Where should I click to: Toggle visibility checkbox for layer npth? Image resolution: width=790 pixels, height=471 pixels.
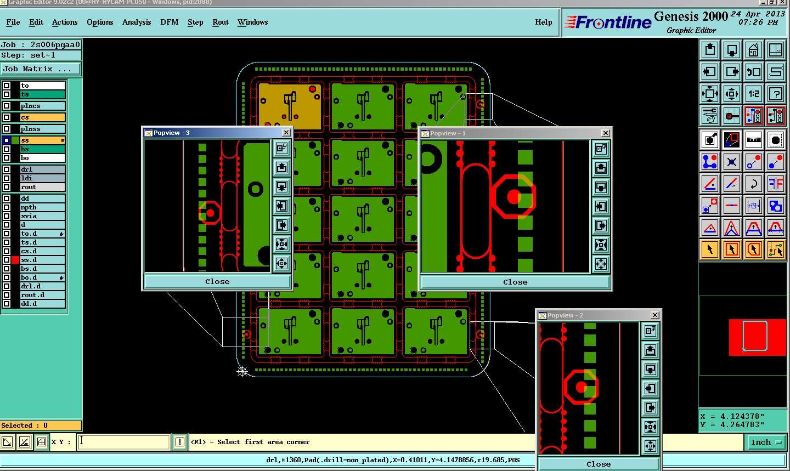(x=7, y=207)
